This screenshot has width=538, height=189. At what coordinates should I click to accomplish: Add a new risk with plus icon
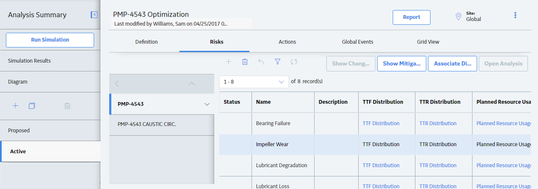(228, 62)
